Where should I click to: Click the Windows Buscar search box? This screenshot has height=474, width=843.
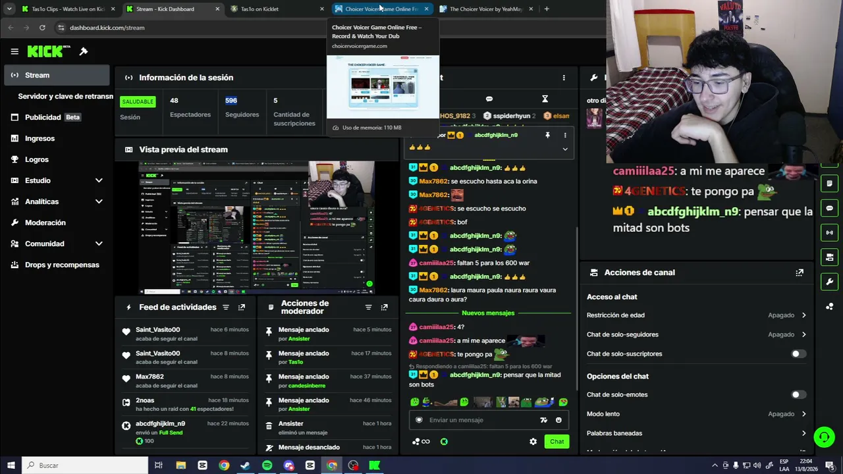85,465
